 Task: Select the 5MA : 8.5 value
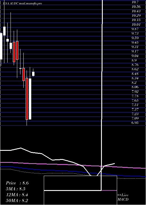pos(15,189)
